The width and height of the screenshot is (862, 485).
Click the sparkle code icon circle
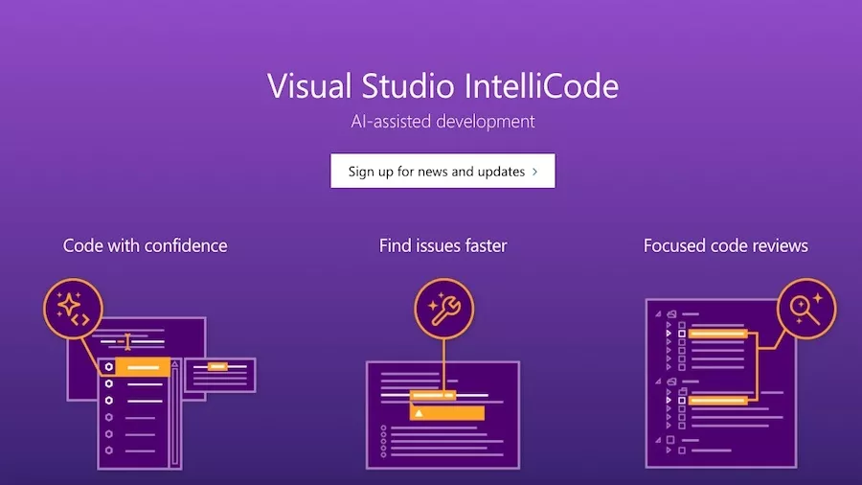(x=73, y=309)
